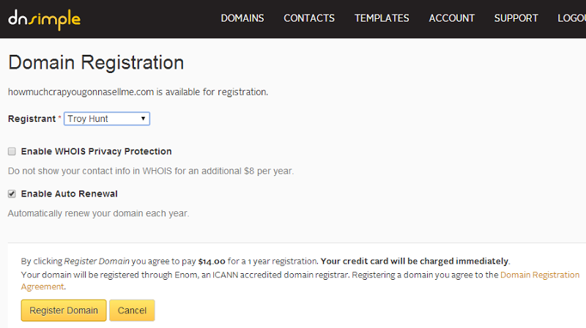Click the Domain Registration page heading
The height and width of the screenshot is (328, 586).
(x=96, y=62)
